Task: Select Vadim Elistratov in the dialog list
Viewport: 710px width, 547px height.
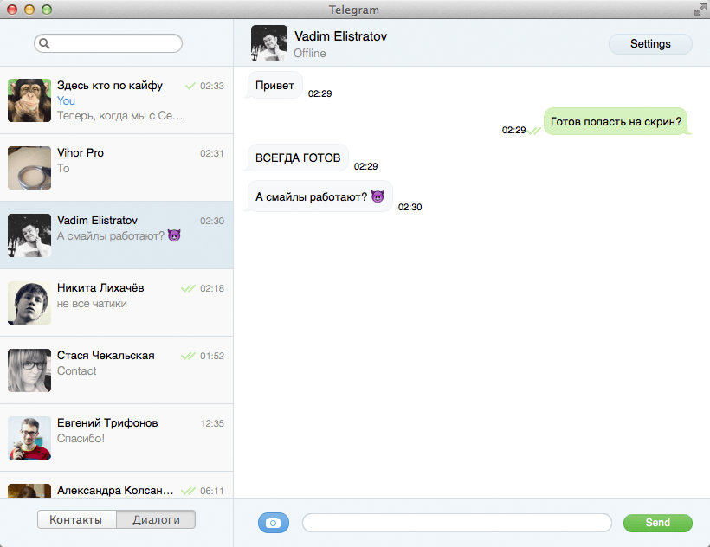Action: point(116,235)
